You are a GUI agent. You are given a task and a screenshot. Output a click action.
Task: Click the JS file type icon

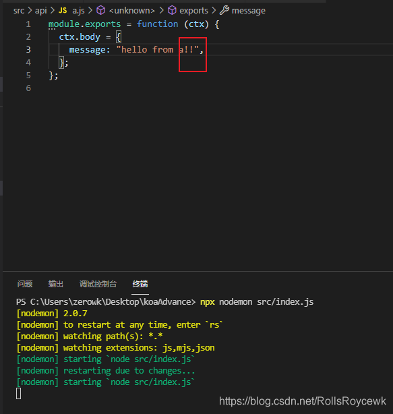click(x=63, y=11)
